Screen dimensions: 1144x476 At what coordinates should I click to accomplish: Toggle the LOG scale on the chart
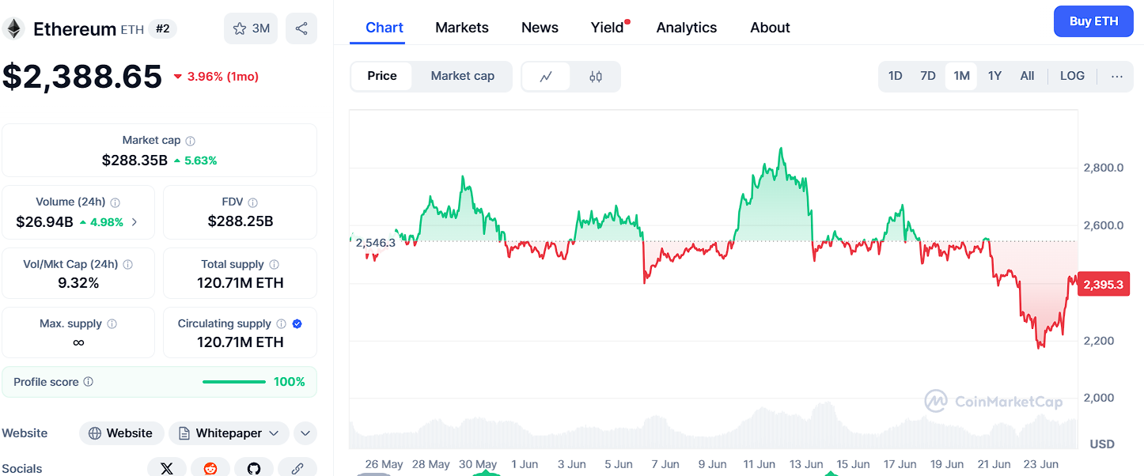point(1073,76)
